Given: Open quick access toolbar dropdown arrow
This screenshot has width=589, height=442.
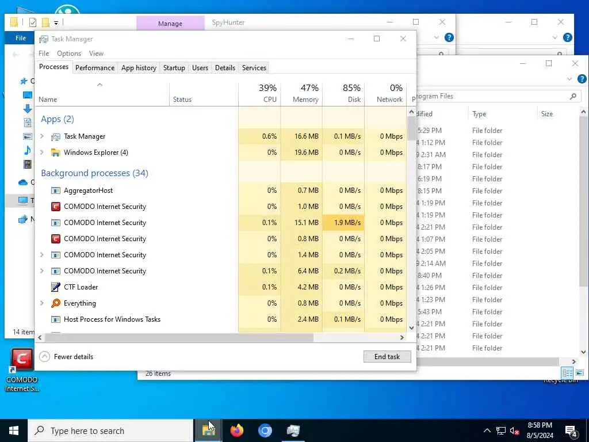Looking at the screenshot, I should click(56, 23).
